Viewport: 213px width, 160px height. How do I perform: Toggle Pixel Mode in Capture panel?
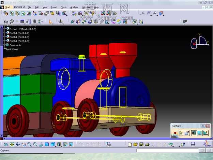coord(200,133)
